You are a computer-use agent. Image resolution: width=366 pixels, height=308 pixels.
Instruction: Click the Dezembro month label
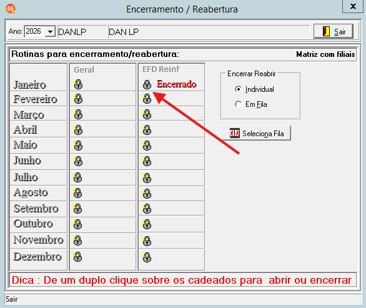click(37, 257)
